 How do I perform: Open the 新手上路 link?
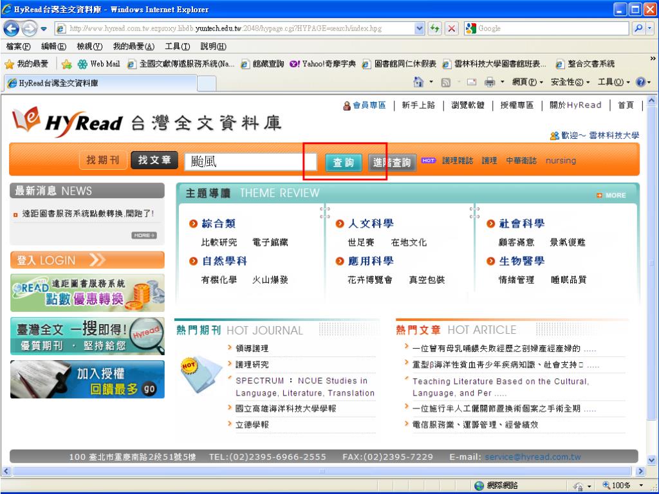418,105
